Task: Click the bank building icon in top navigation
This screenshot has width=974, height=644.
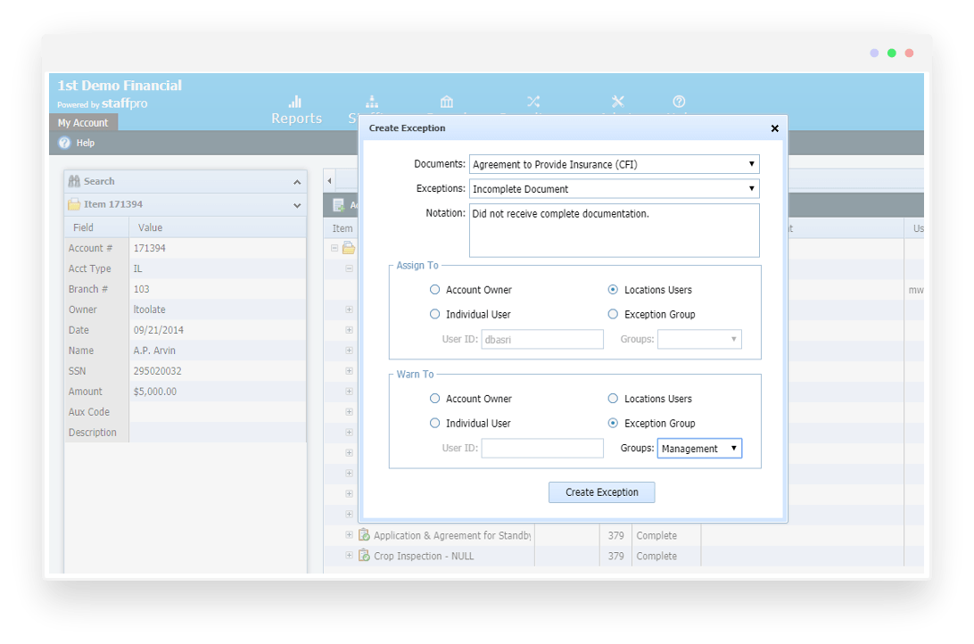Action: tap(447, 102)
